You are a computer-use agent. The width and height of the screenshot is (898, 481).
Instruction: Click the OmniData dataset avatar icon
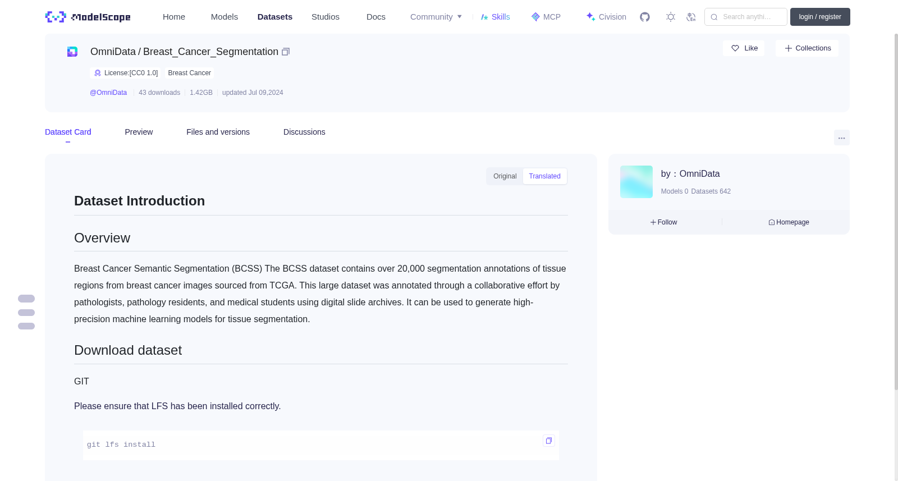[x=72, y=52]
